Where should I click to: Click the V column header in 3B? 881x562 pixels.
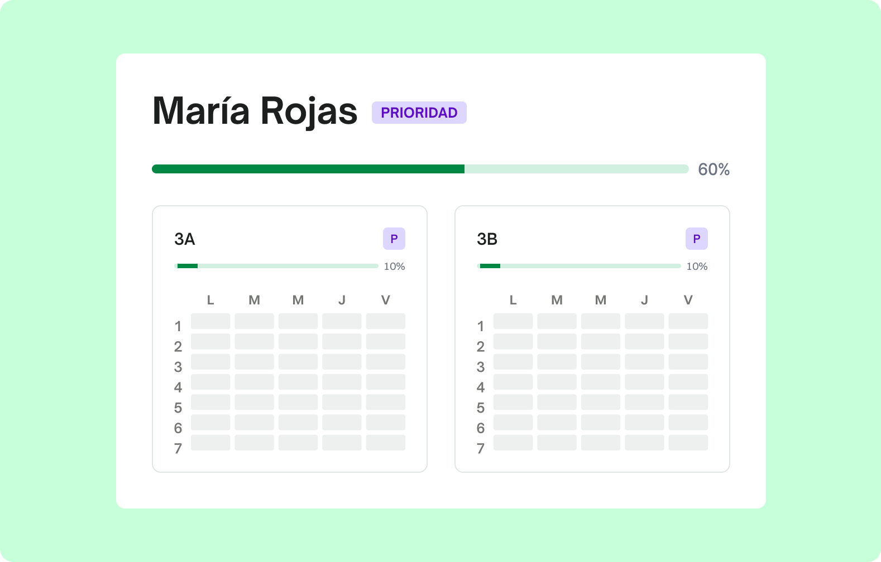pos(688,300)
